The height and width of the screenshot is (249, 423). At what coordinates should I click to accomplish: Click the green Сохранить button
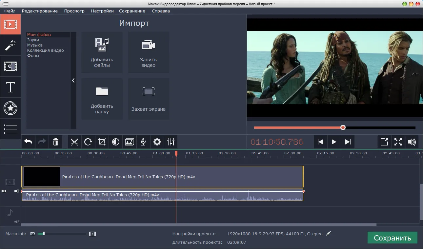[392, 238]
